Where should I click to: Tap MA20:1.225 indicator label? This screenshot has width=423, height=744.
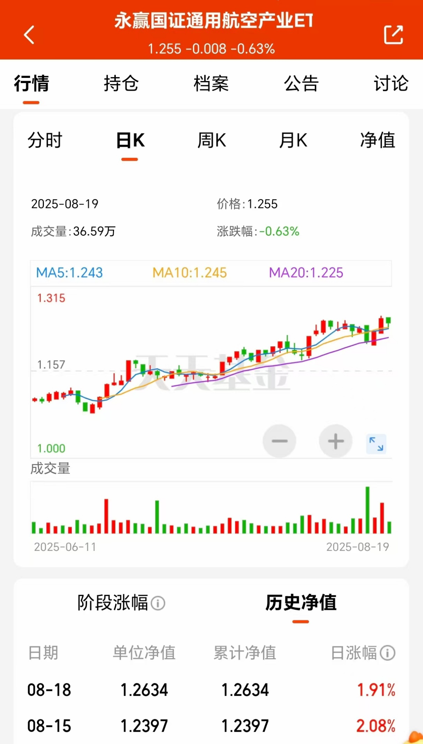pyautogui.click(x=306, y=273)
